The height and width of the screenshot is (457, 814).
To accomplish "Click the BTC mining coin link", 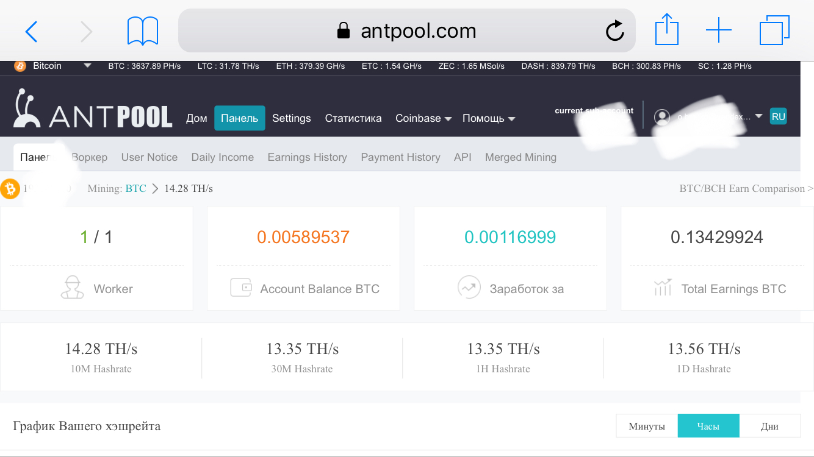I will click(136, 189).
